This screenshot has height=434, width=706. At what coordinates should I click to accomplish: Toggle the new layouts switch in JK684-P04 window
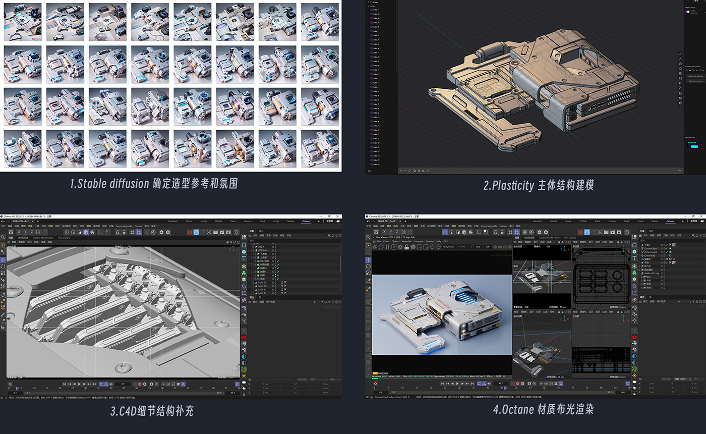338,221
